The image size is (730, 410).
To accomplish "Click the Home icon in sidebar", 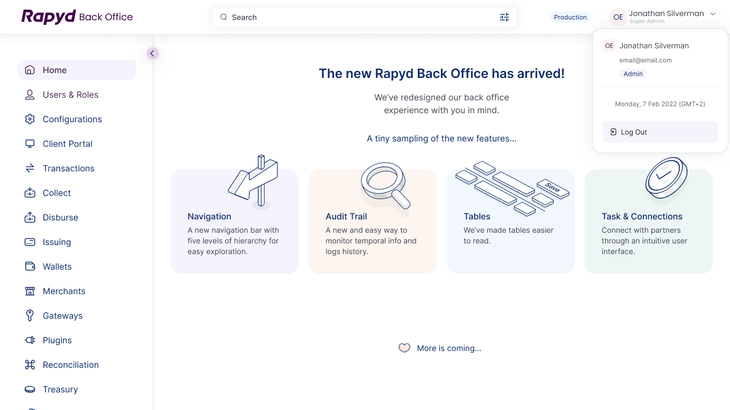I will [x=30, y=70].
